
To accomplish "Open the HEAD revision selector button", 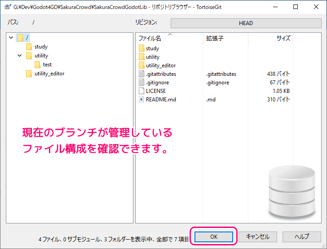I will 246,23.
